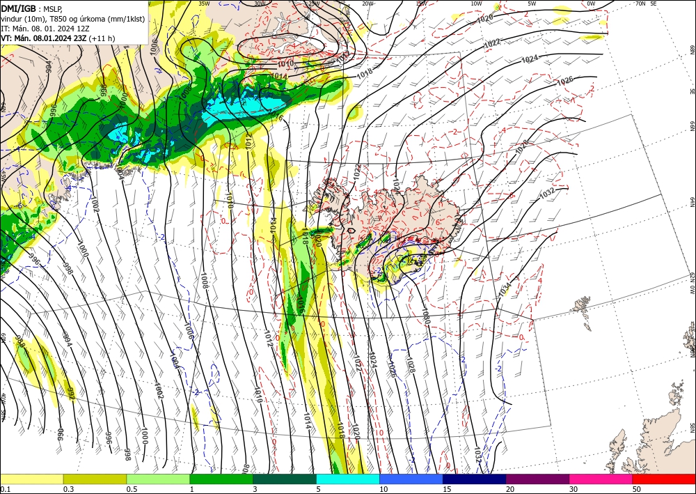Click the olive 0.3 legend swatch
Screen dimensions: 696x494
coord(95,479)
